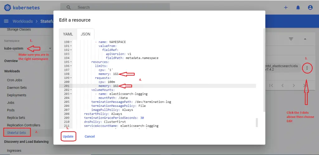Open Stateful Sets in sidebar
The width and height of the screenshot is (319, 155).
coord(17,133)
